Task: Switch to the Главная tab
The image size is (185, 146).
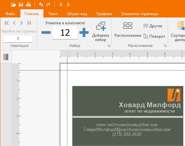Action: click(32, 14)
